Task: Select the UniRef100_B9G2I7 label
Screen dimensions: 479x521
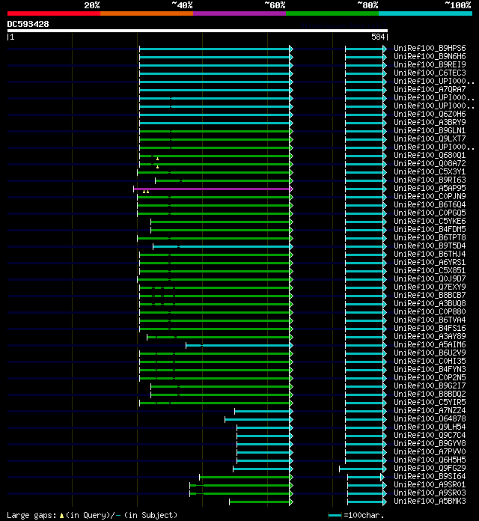Action: click(x=430, y=386)
